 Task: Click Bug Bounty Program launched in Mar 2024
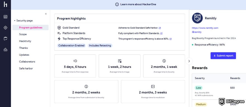click(x=214, y=38)
